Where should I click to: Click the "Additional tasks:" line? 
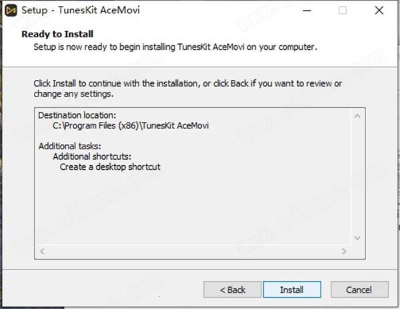point(69,147)
